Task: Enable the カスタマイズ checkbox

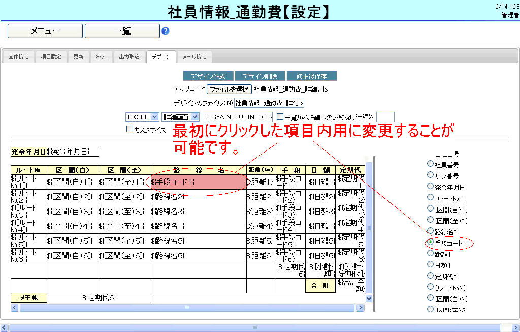Action: 129,129
